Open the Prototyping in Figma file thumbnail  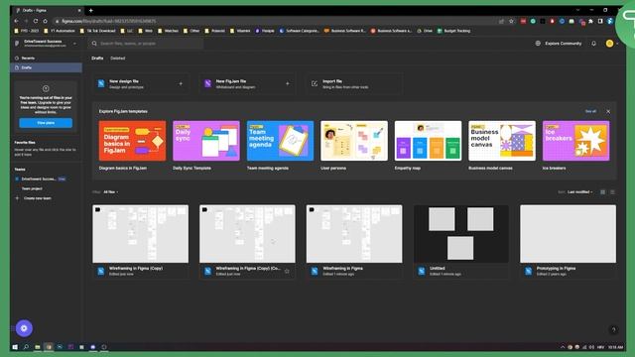pyautogui.click(x=569, y=234)
